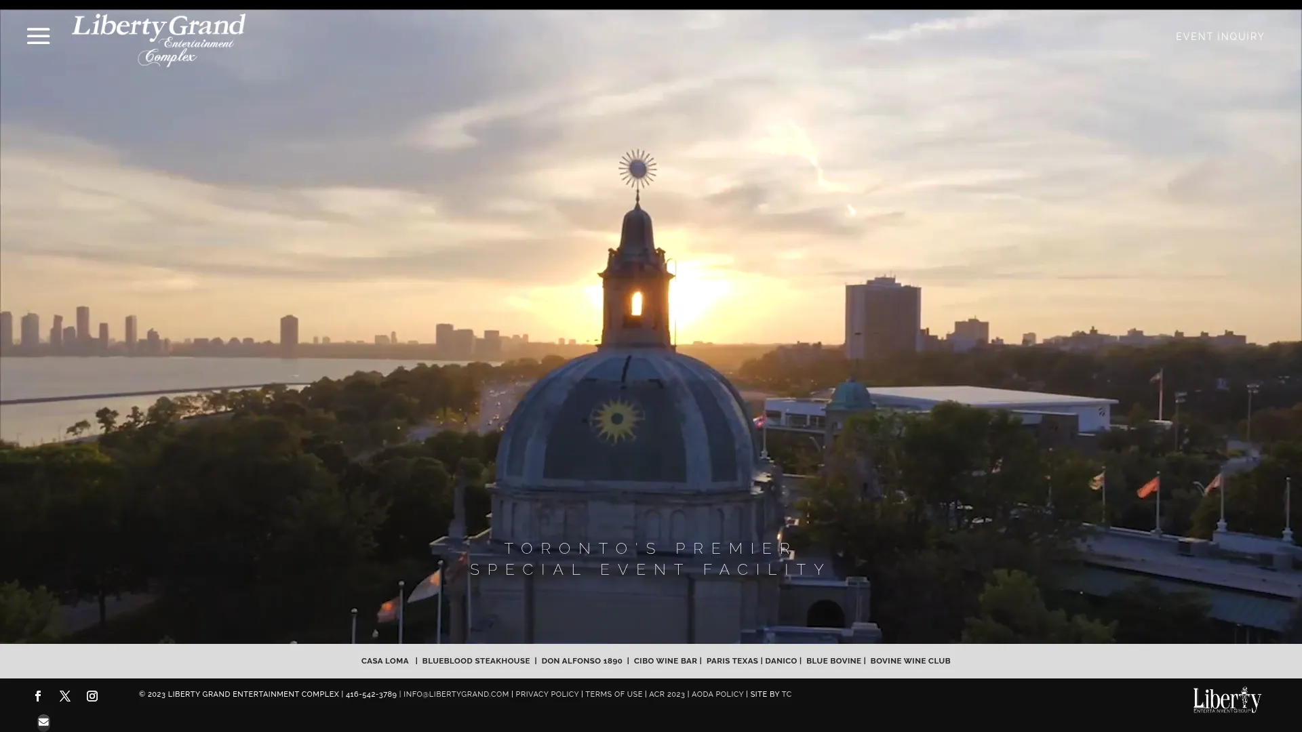Open the X (Twitter) profile
The width and height of the screenshot is (1302, 732).
coord(64,695)
